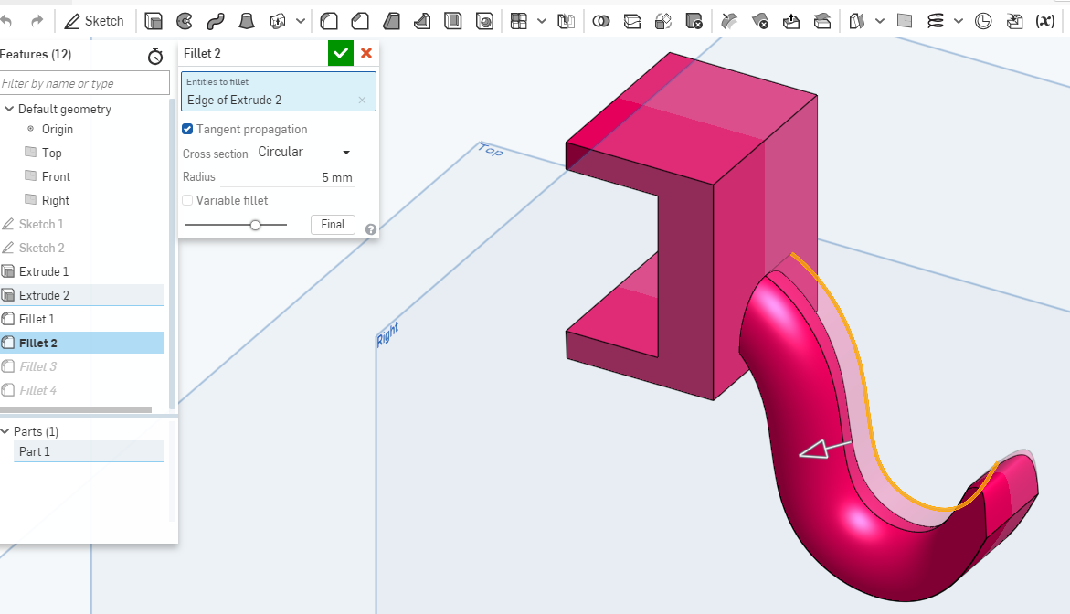Activate the Loft tool

click(246, 20)
